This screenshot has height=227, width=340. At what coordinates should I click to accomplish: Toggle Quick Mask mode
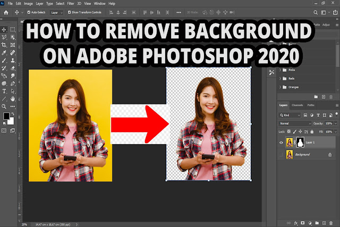4,130
